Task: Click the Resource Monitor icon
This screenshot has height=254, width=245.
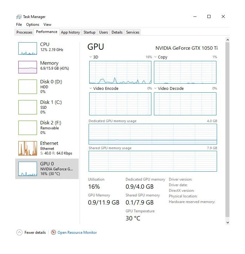Action: click(x=53, y=232)
